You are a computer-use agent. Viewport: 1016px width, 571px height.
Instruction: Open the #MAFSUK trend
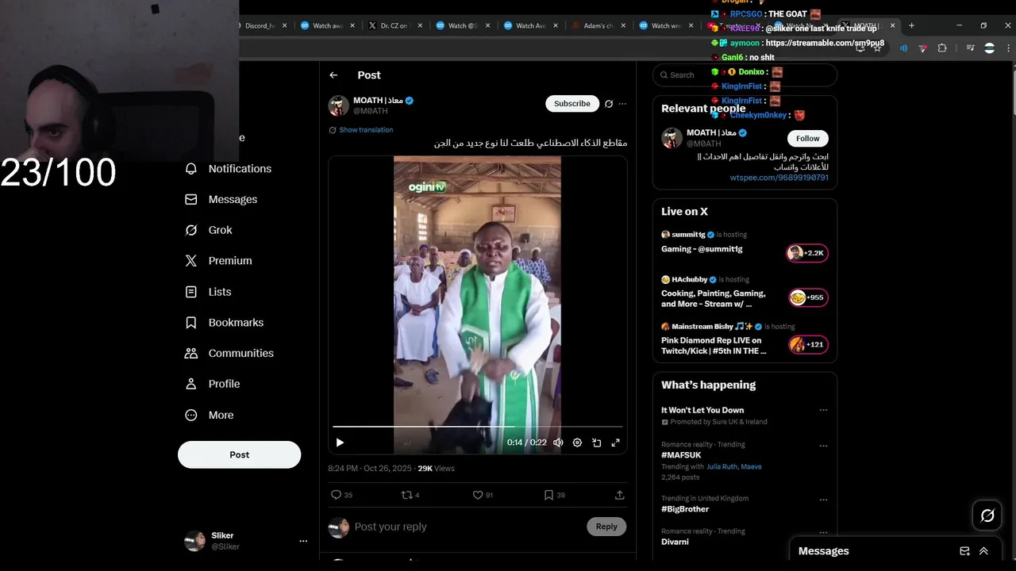tap(681, 455)
